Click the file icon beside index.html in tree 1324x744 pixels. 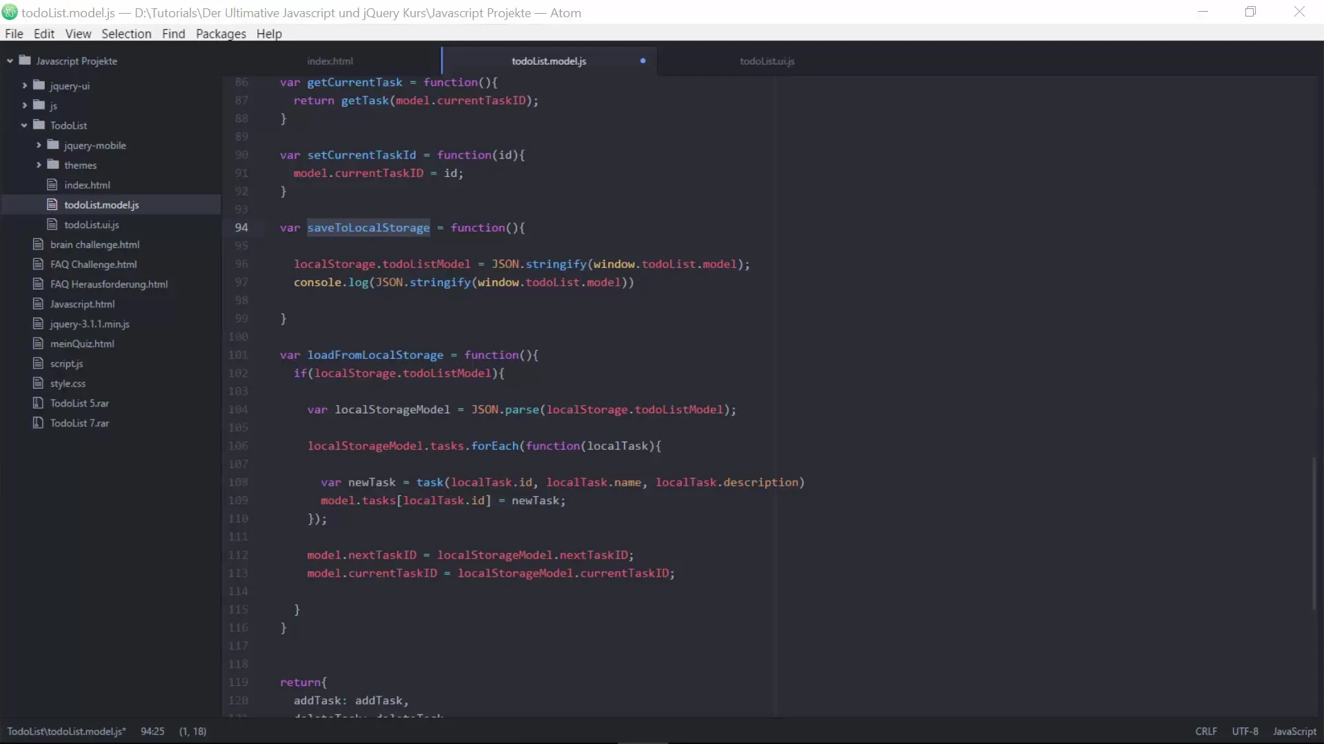(x=52, y=185)
